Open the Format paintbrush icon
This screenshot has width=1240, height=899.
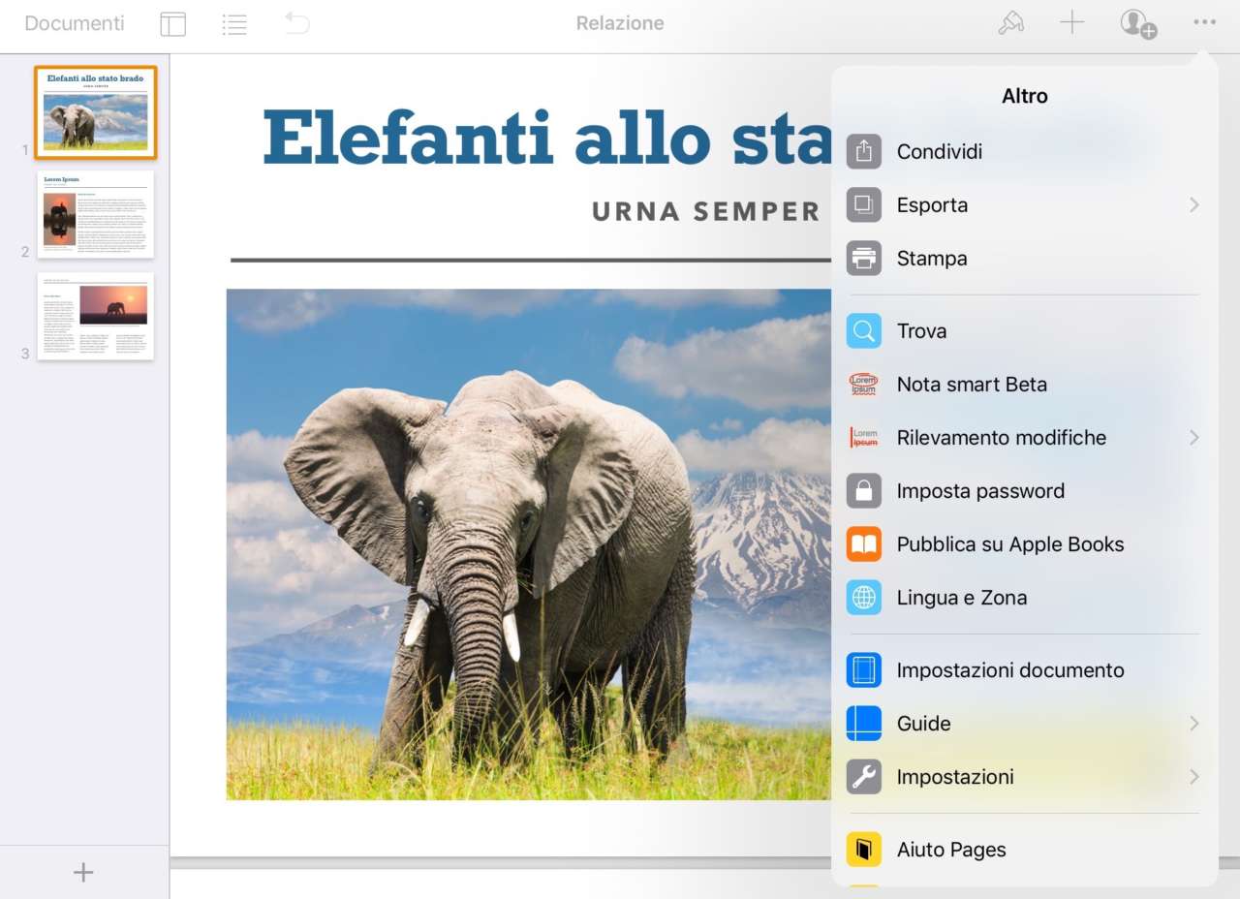(1010, 23)
